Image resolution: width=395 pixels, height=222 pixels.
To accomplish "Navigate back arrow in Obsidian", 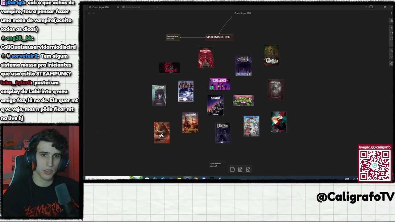I will (89, 13).
